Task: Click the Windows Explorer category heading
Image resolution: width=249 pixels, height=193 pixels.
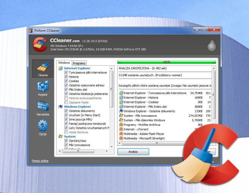Action: pos(77,107)
